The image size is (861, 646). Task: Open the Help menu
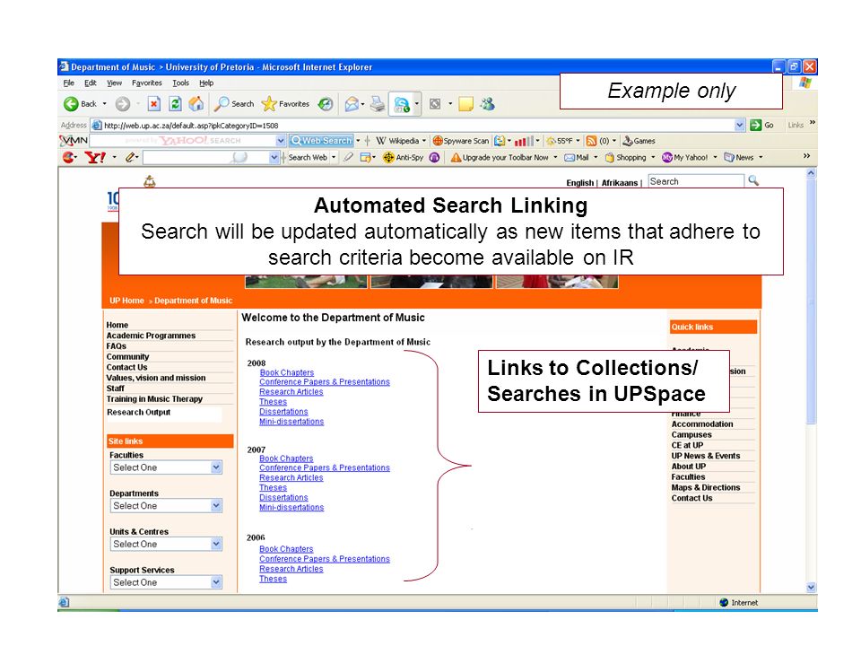pos(206,83)
